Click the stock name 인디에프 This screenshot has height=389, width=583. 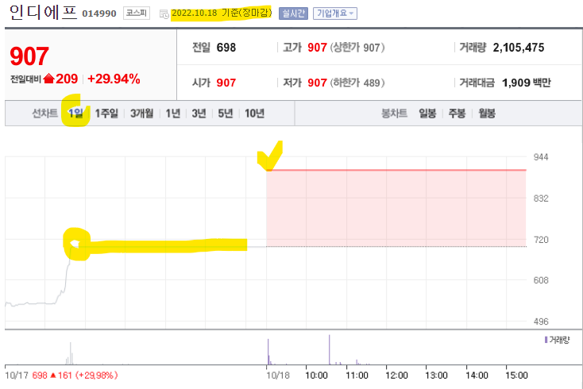coord(43,13)
